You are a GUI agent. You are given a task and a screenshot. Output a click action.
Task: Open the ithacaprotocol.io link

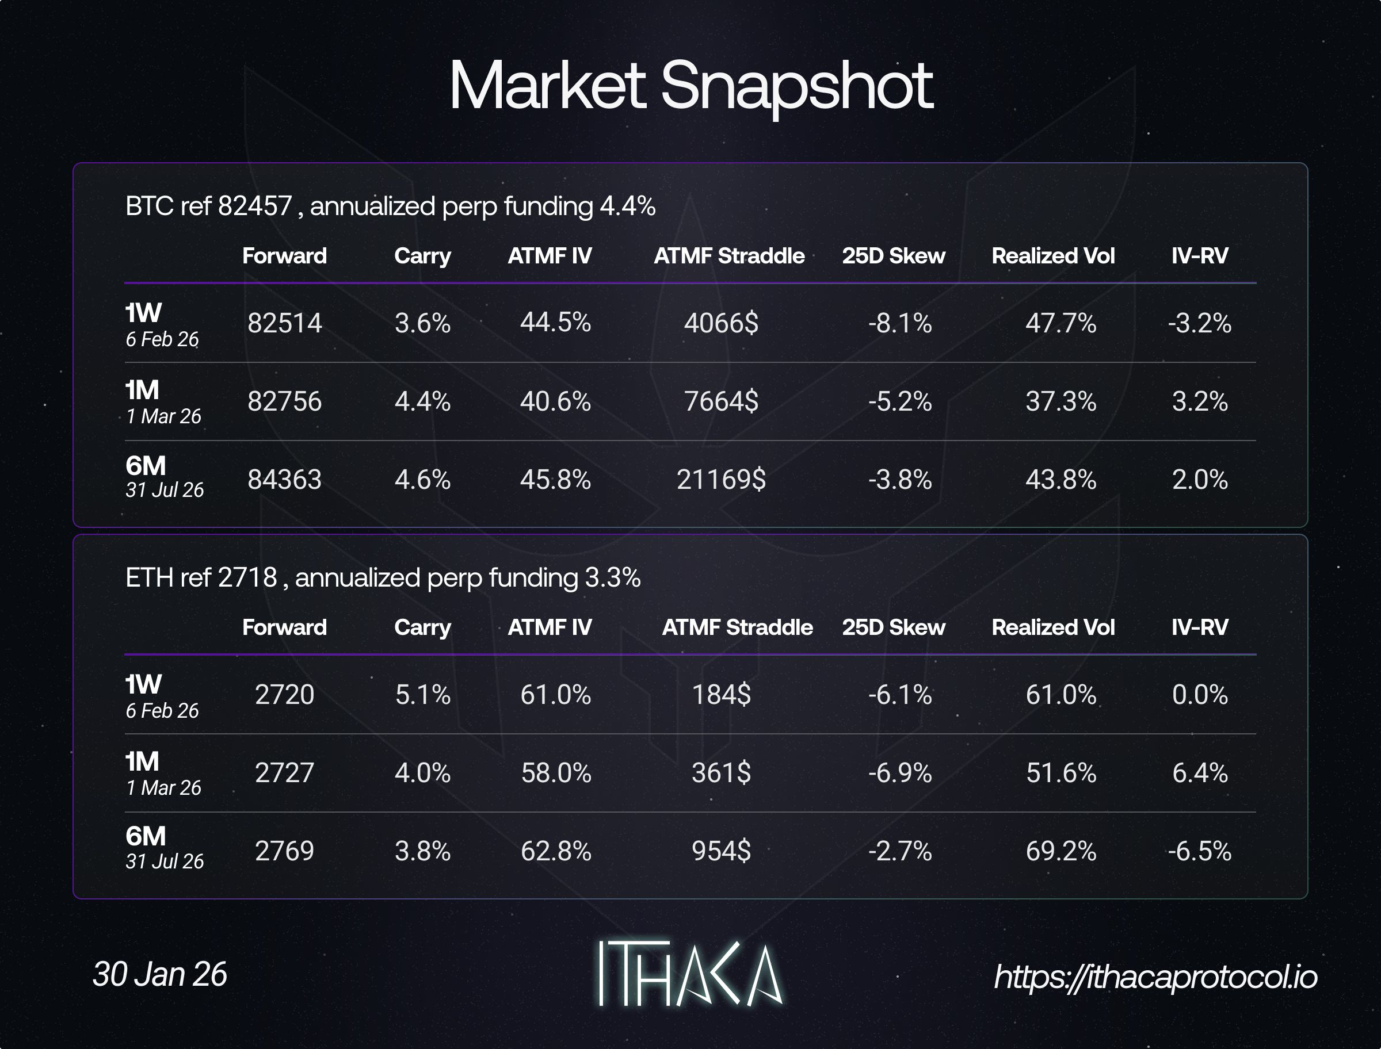click(x=1155, y=977)
